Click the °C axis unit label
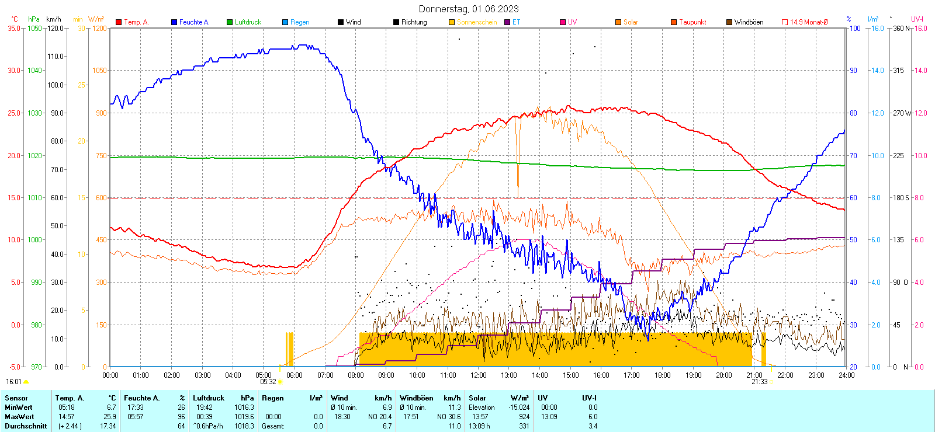The image size is (935, 432). 15,19
